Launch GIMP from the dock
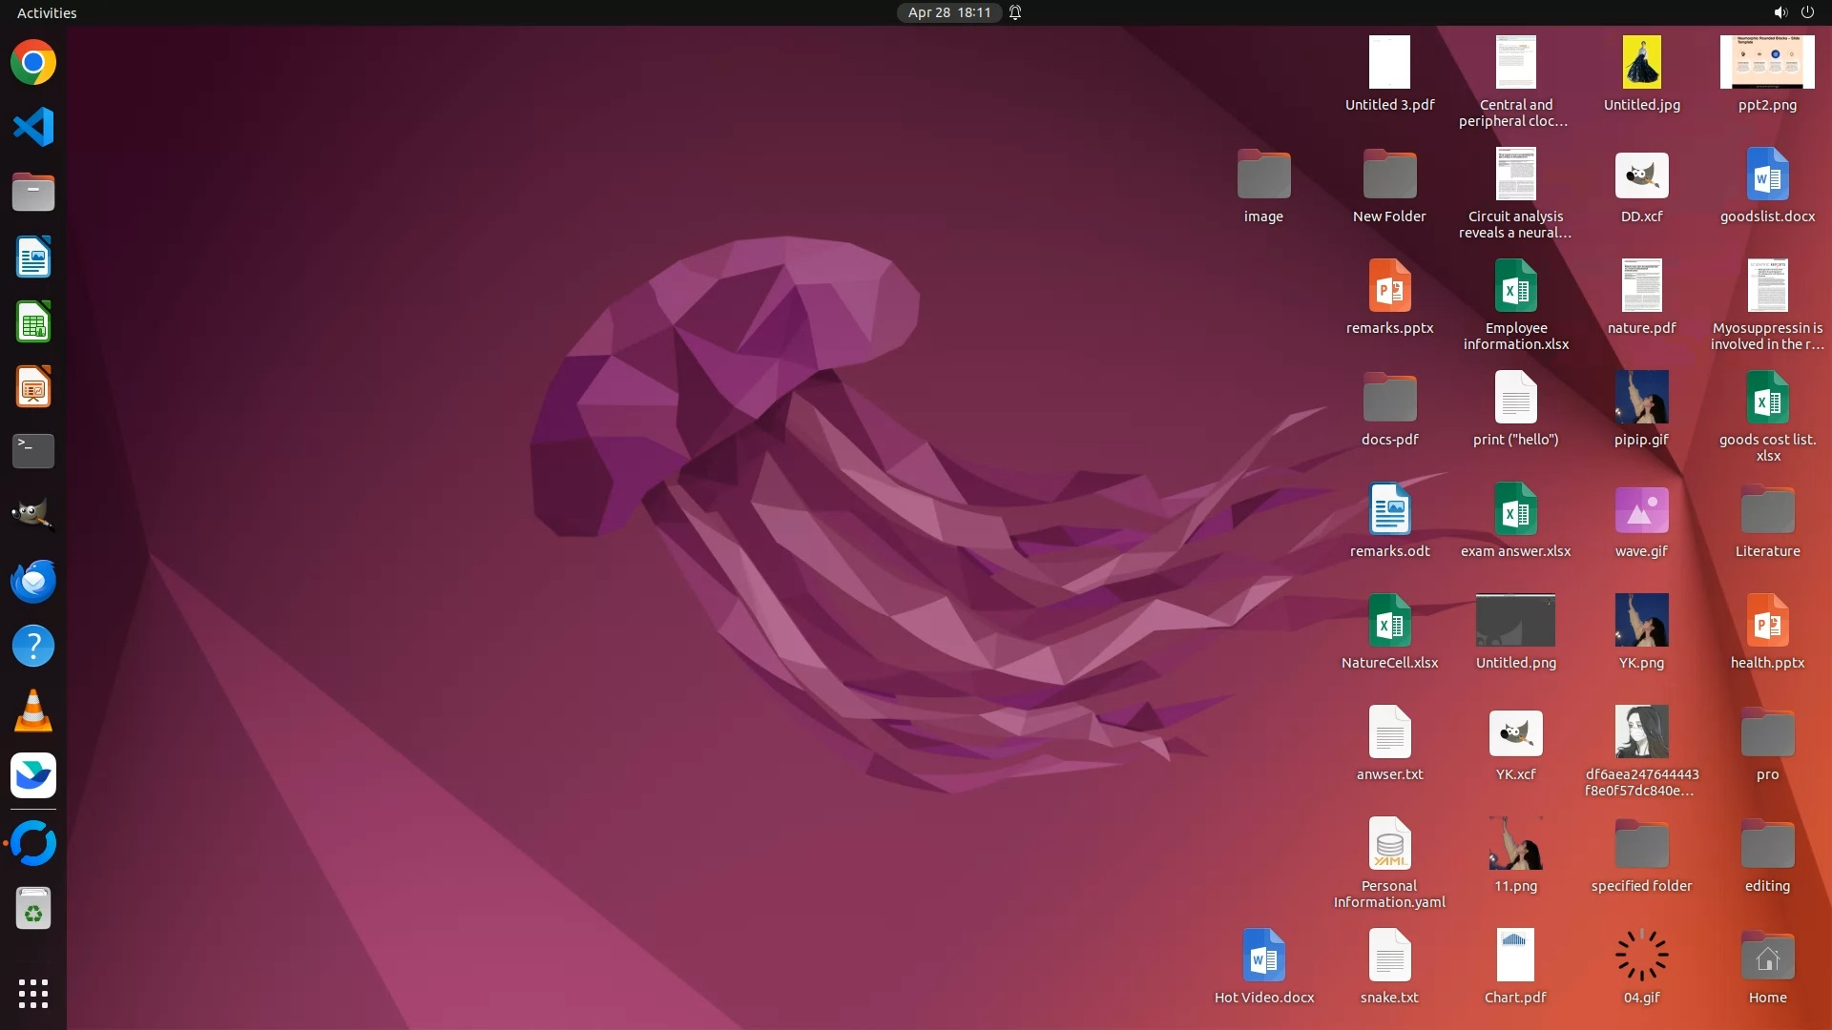The width and height of the screenshot is (1832, 1030). [x=33, y=516]
